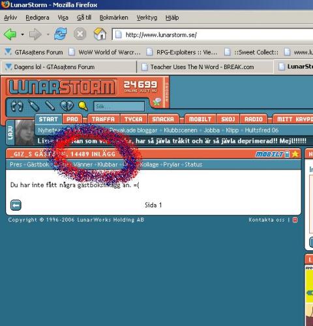The image size is (313, 326).
Task: Click the green Back arrow
Action: [10, 34]
